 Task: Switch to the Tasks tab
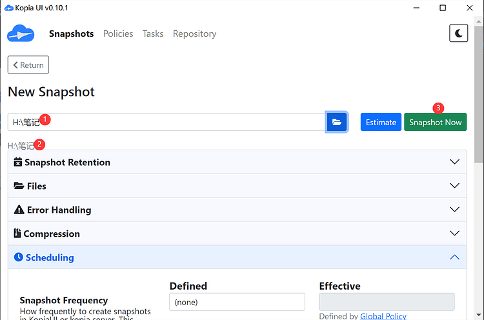click(x=153, y=34)
